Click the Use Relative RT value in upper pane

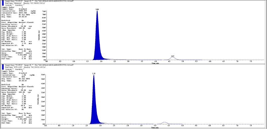pos(23,45)
